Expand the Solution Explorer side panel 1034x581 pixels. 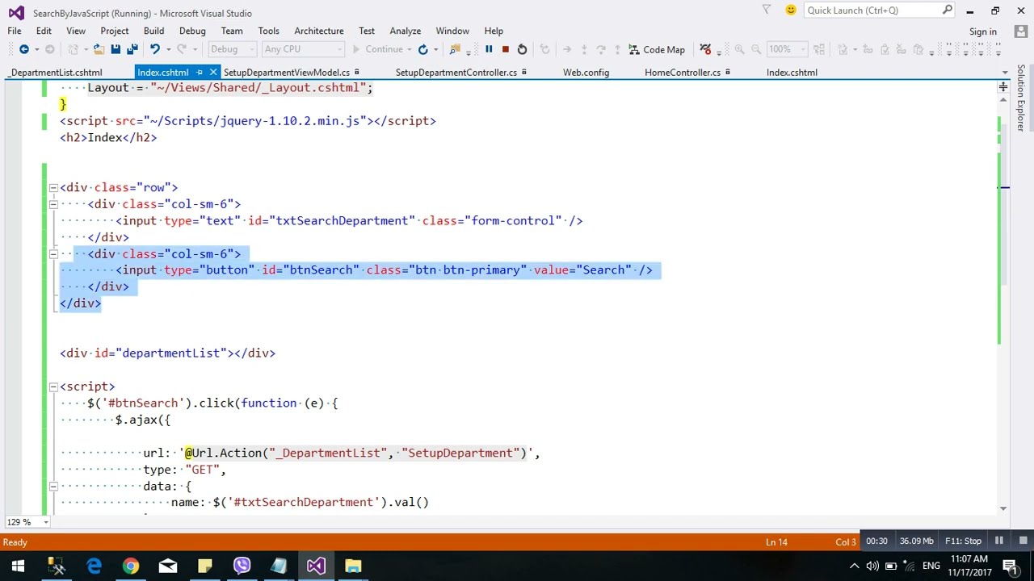click(1021, 98)
